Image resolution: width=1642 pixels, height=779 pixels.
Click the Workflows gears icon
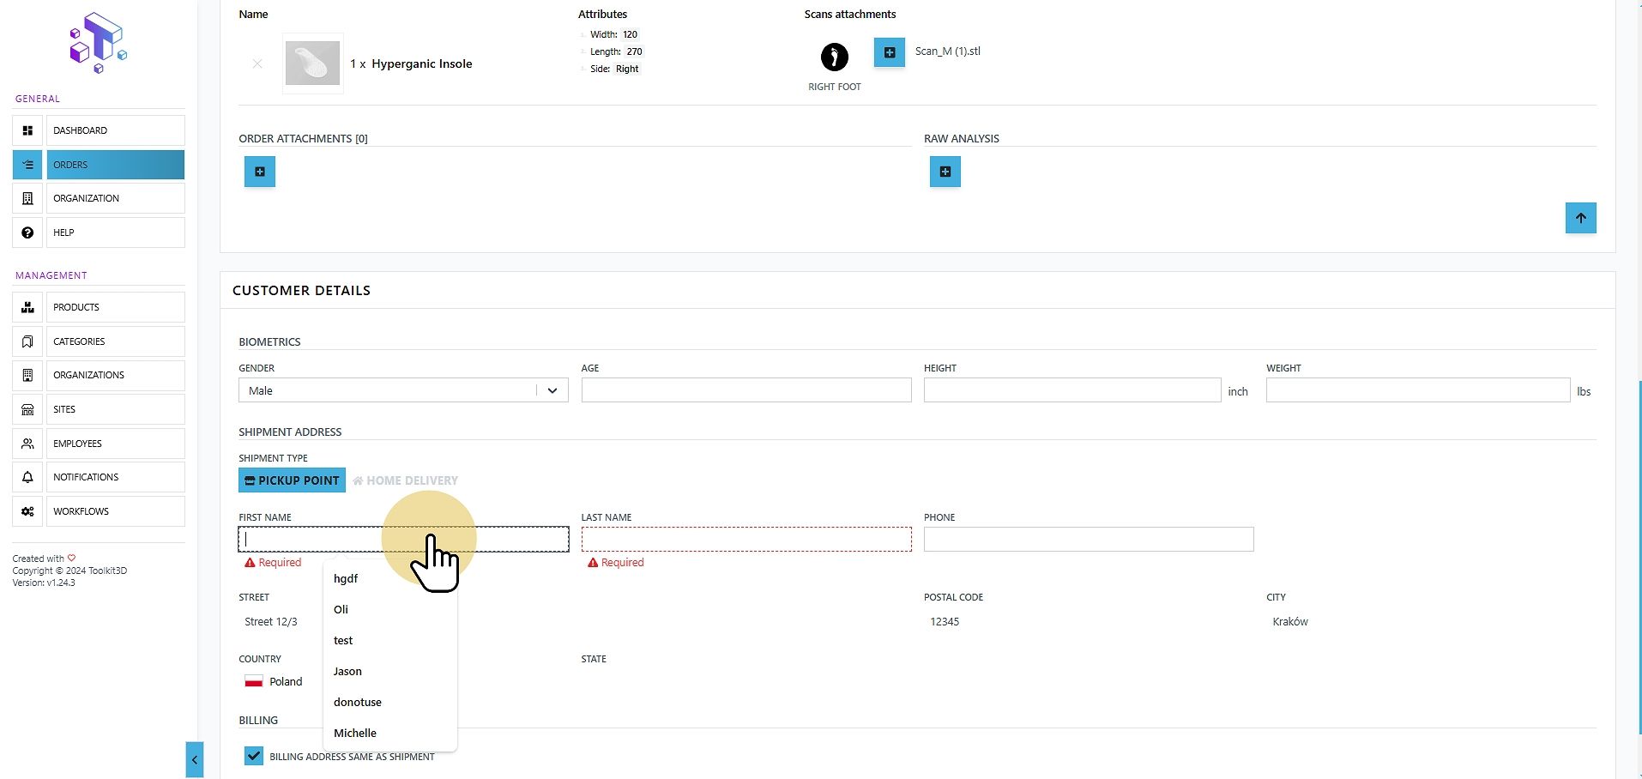[x=27, y=511]
